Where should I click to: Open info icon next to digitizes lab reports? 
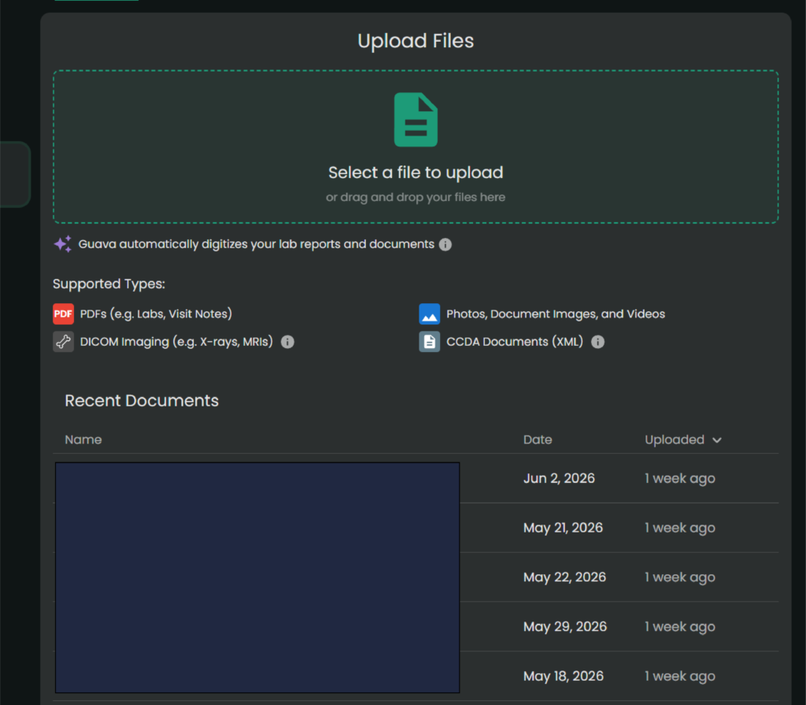click(x=446, y=244)
